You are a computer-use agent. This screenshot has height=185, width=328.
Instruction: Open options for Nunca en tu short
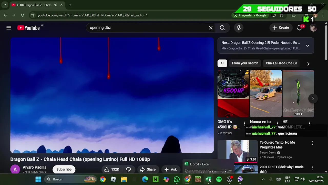coord(277,123)
